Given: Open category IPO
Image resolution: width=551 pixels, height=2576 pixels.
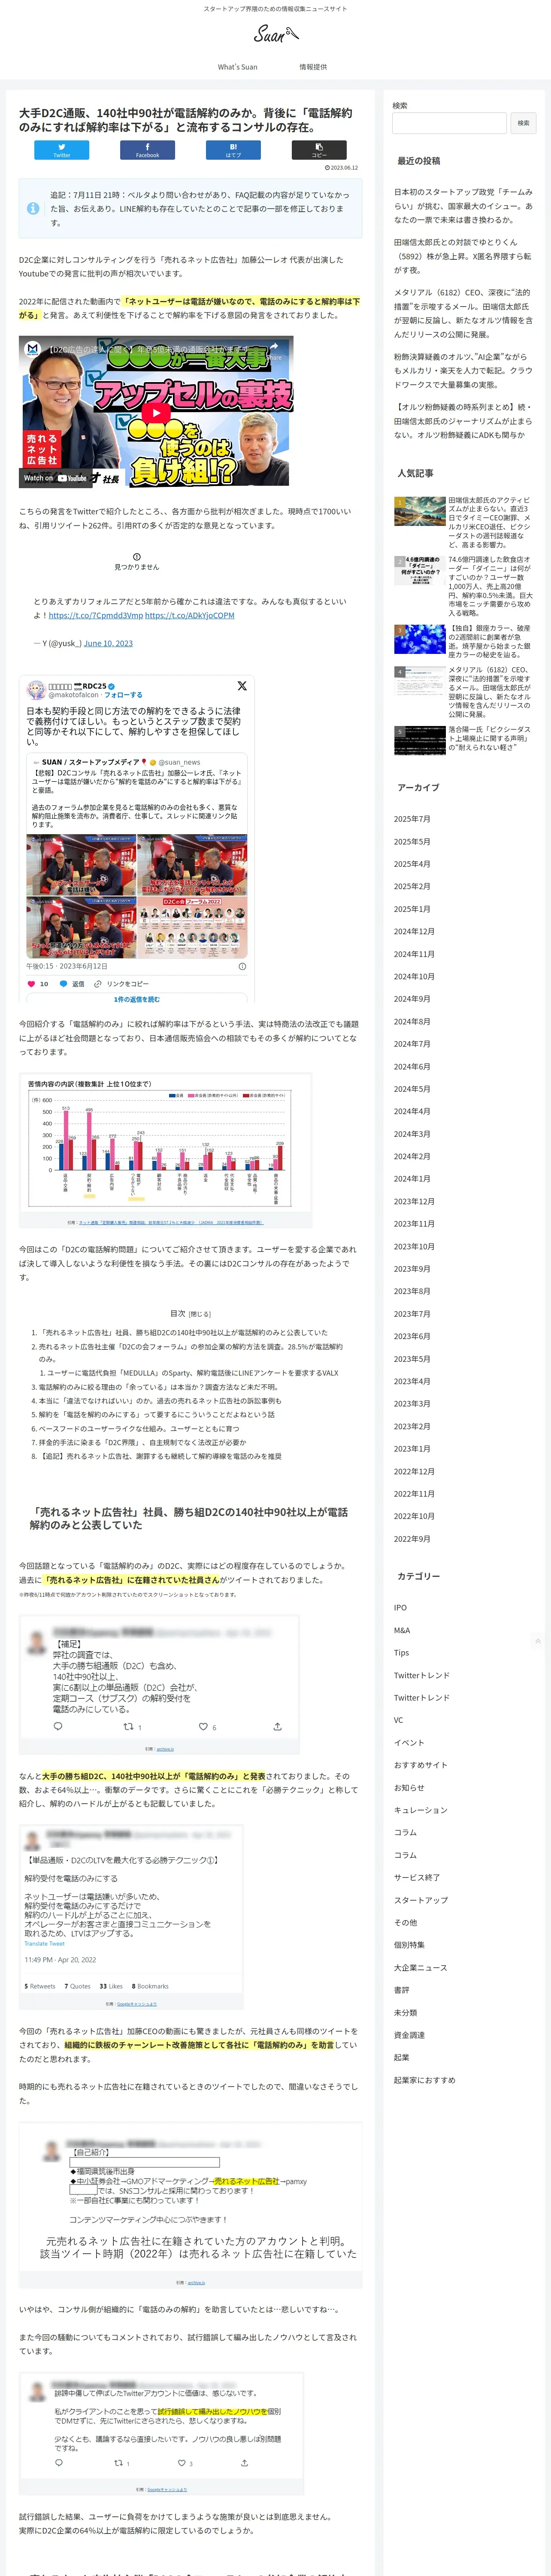Looking at the screenshot, I should pyautogui.click(x=400, y=1608).
